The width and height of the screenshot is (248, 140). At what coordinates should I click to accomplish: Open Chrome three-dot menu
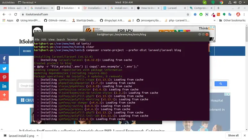pos(244,14)
